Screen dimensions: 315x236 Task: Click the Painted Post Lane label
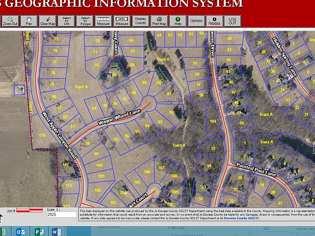(256, 170)
